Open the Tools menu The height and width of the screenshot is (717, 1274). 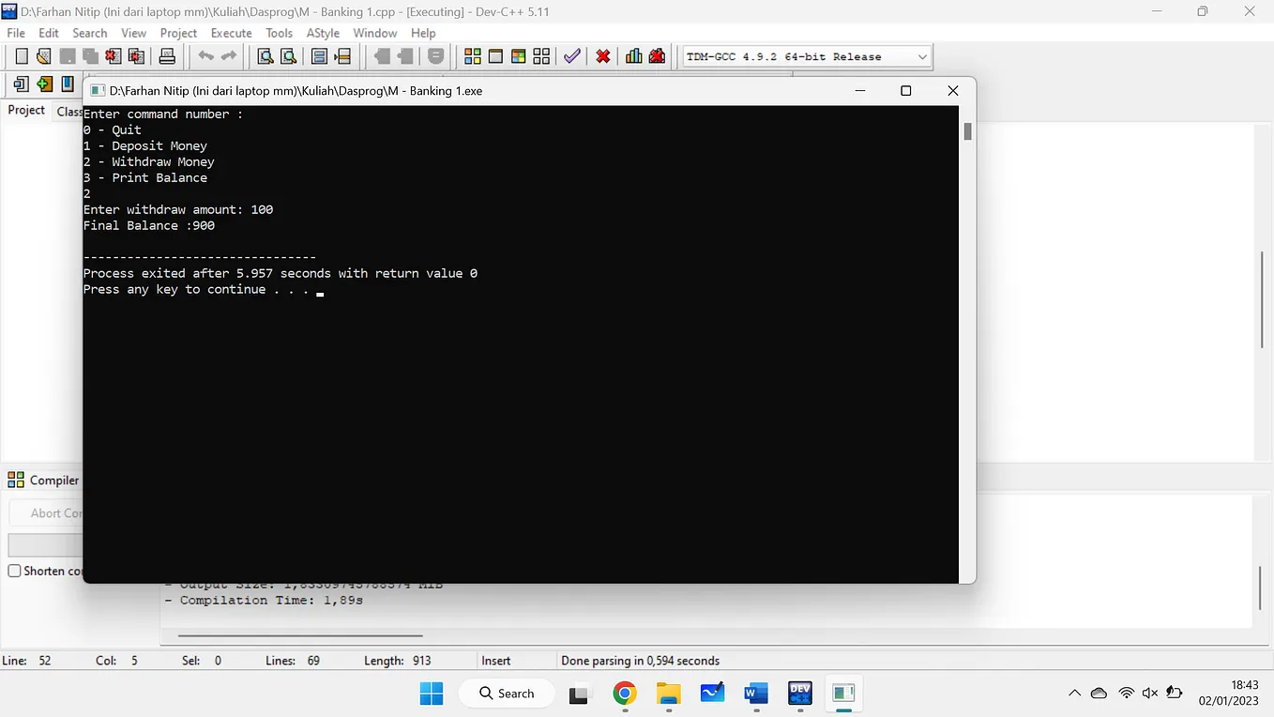tap(279, 33)
